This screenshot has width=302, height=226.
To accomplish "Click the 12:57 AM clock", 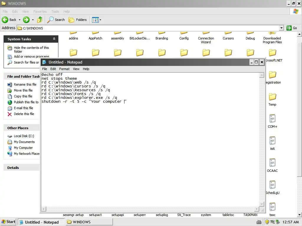I will (290, 222).
